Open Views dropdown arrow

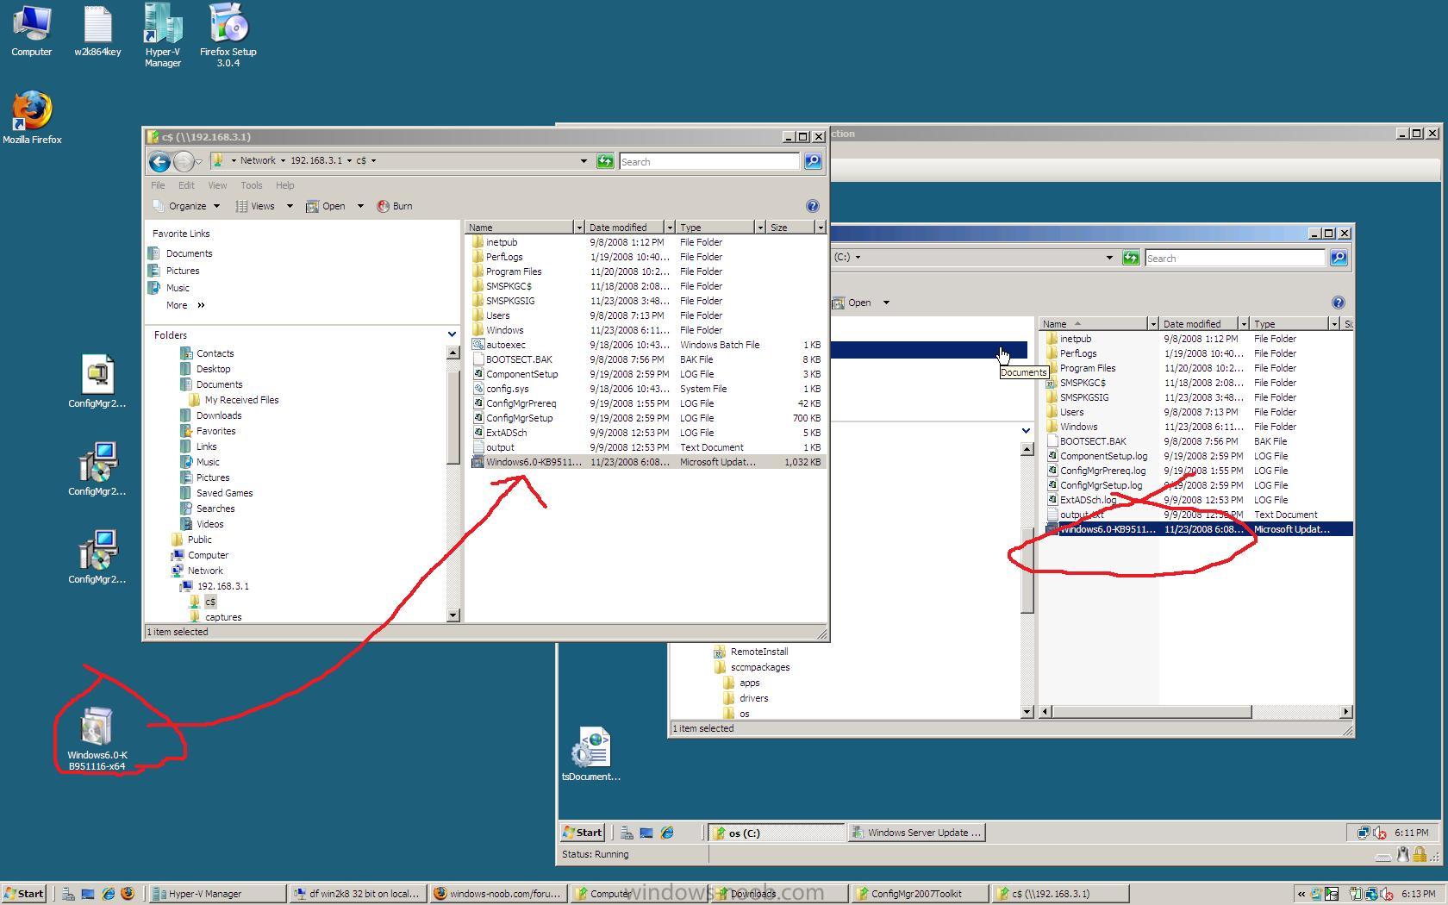[x=290, y=206]
